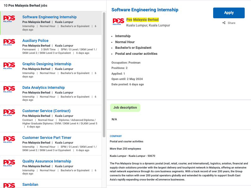Open the Data Analytics Internship listing

point(43,88)
